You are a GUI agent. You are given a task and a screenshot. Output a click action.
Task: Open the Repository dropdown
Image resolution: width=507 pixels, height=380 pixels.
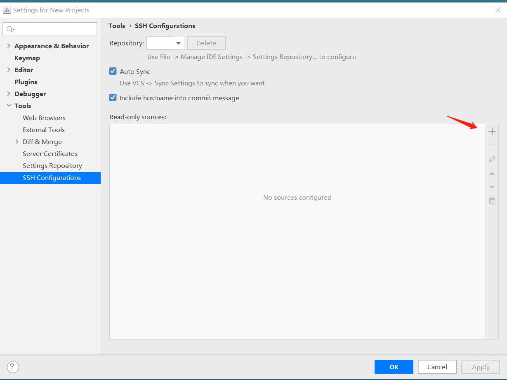point(166,43)
